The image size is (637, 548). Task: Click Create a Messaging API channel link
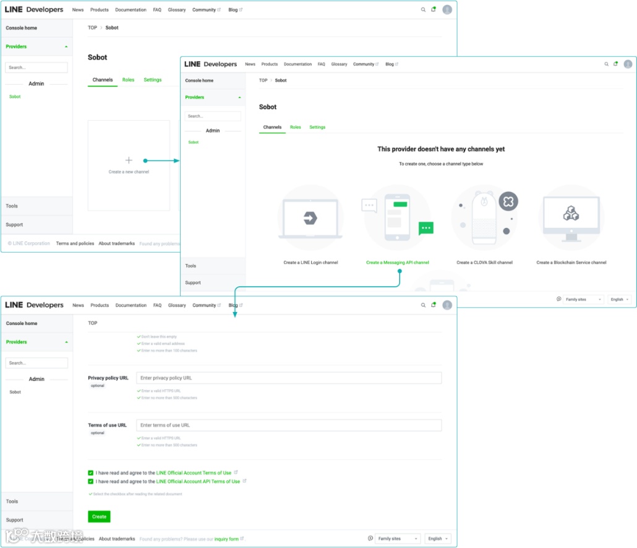click(397, 263)
